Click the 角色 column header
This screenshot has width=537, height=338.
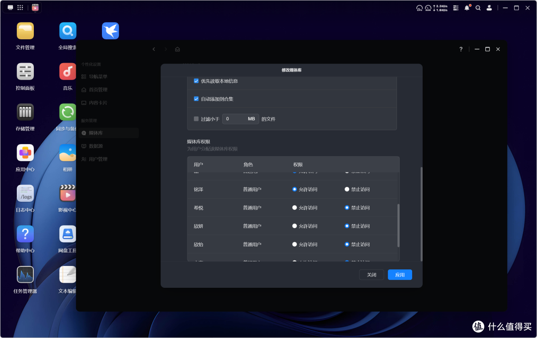[x=248, y=165]
